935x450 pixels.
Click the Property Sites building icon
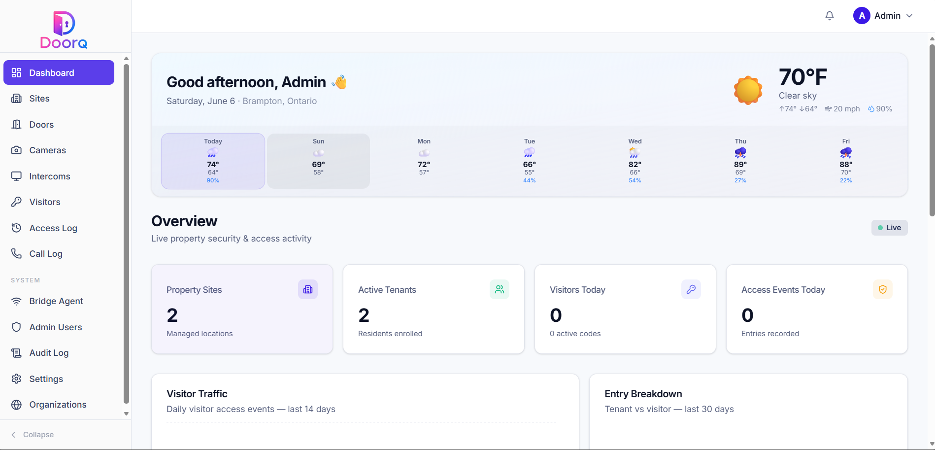point(308,289)
